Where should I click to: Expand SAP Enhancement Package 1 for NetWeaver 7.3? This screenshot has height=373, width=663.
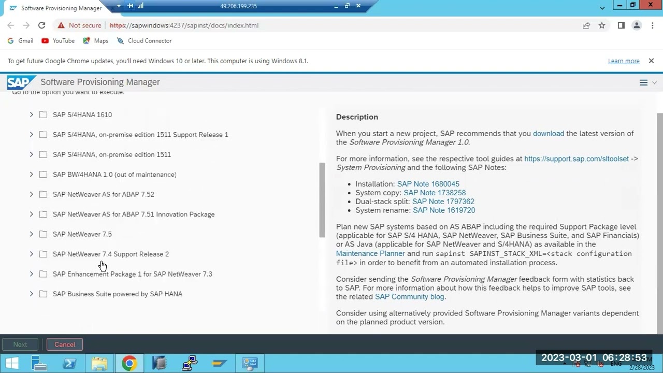point(31,274)
